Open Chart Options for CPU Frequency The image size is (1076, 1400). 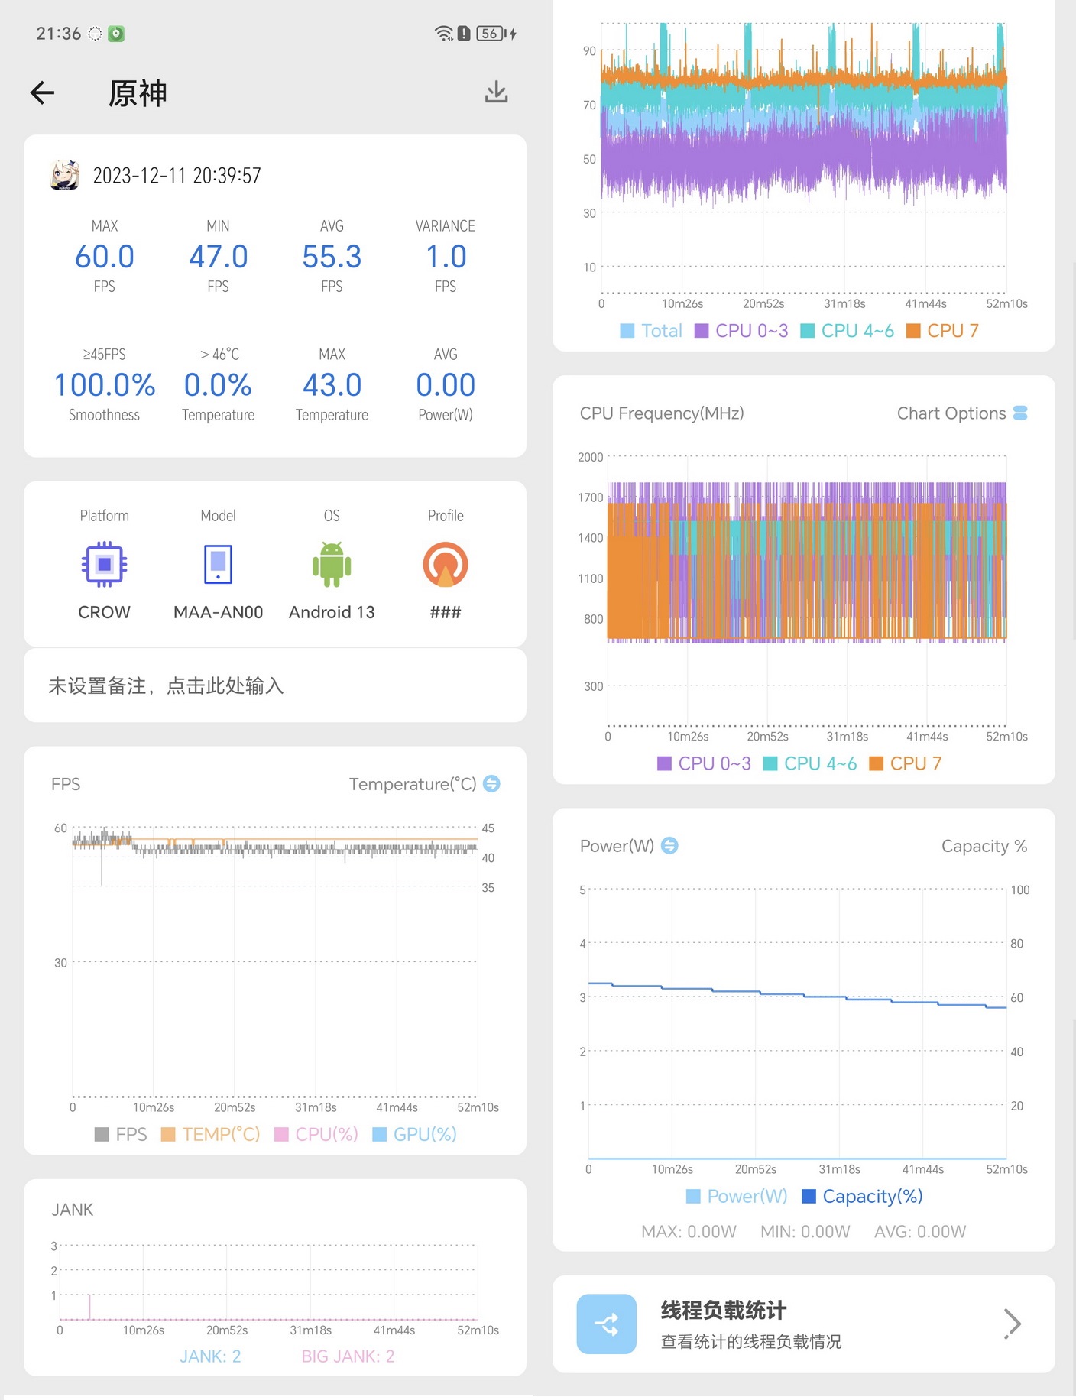click(962, 413)
